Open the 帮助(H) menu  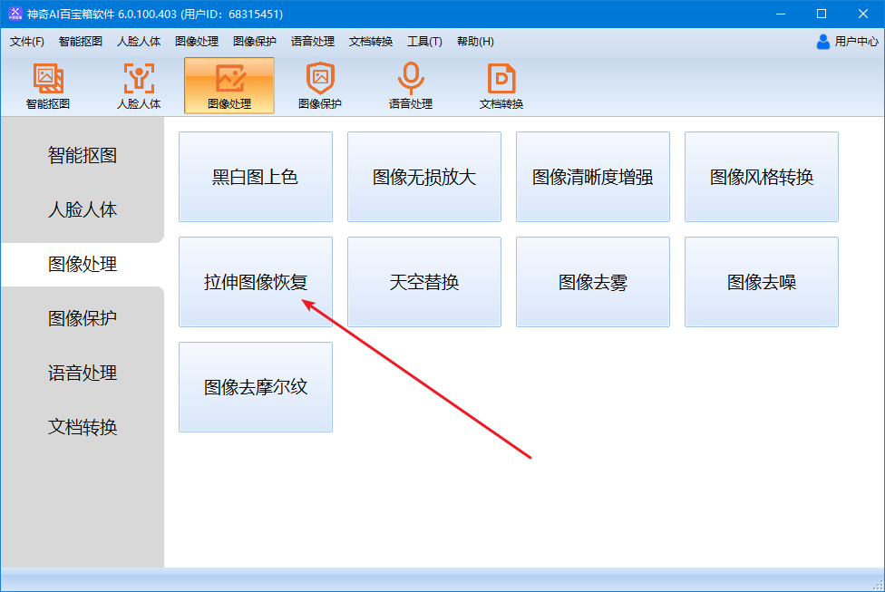[x=475, y=41]
